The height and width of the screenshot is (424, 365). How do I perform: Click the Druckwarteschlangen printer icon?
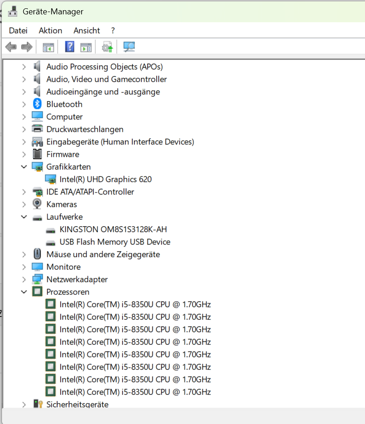[37, 129]
